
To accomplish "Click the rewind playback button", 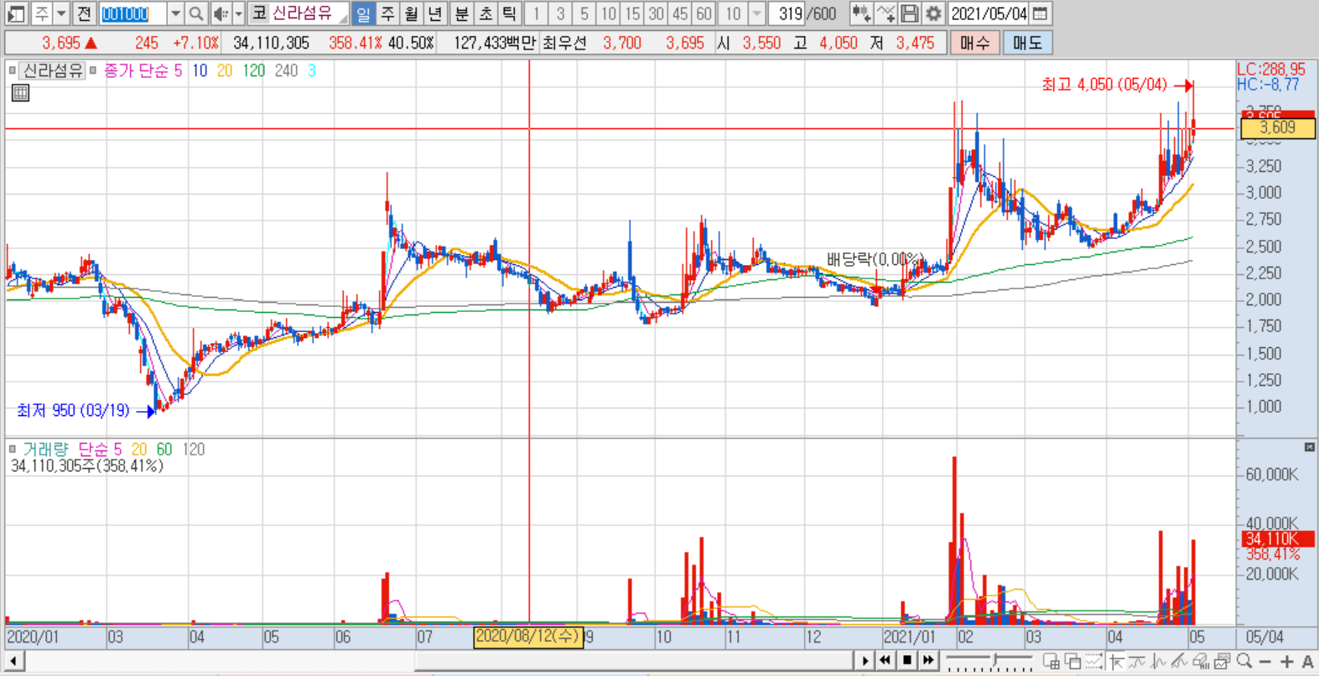I will point(885,661).
